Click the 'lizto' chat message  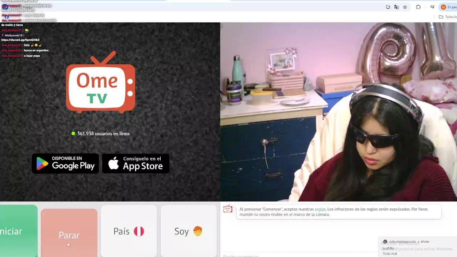pos(27,45)
